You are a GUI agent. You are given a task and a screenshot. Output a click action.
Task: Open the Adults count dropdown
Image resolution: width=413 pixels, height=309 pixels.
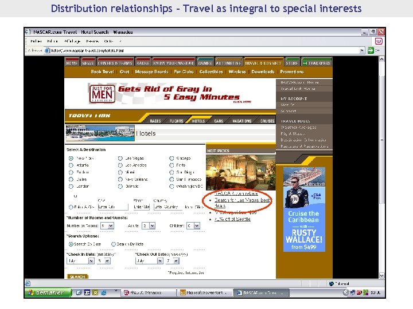[x=152, y=225]
